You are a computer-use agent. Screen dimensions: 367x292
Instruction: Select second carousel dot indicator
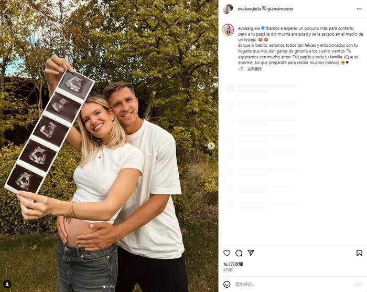[107, 287]
